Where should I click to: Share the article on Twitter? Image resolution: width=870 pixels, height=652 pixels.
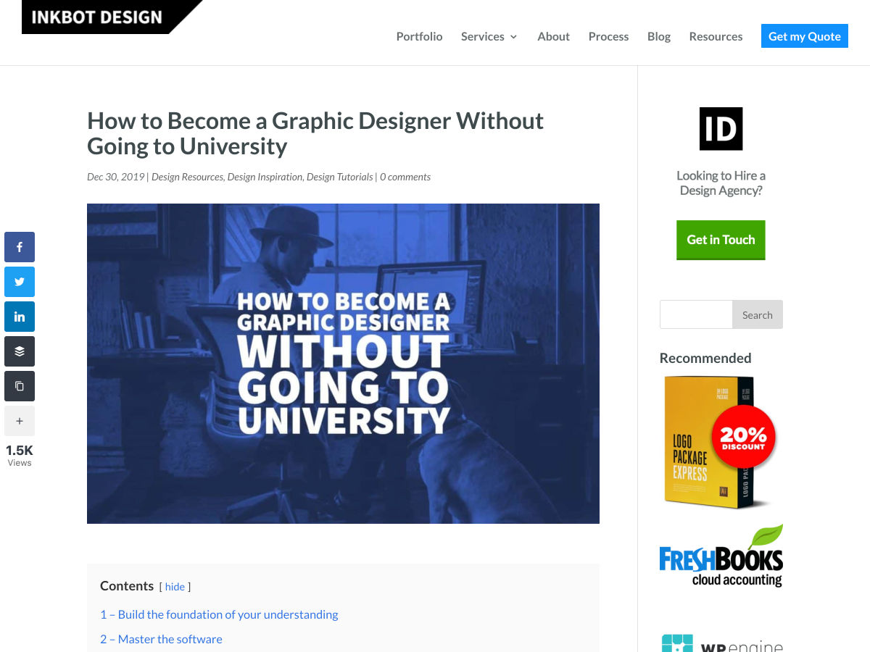[x=20, y=282]
